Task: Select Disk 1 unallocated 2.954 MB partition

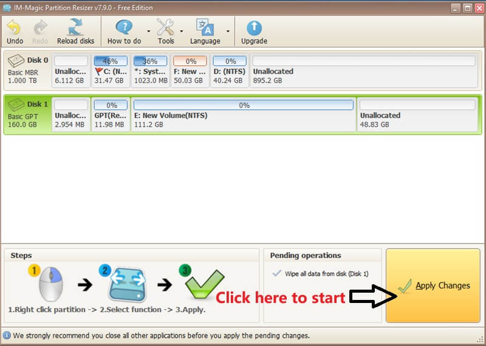Action: point(71,115)
